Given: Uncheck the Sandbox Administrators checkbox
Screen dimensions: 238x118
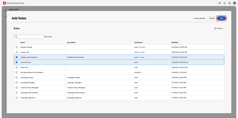Looking at the screenshot, I should coord(17,57).
